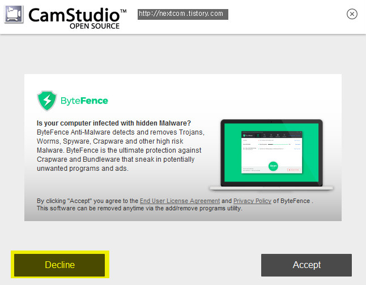Image resolution: width=366 pixels, height=285 pixels.
Task: Close the installer with the X button
Action: coord(352,14)
